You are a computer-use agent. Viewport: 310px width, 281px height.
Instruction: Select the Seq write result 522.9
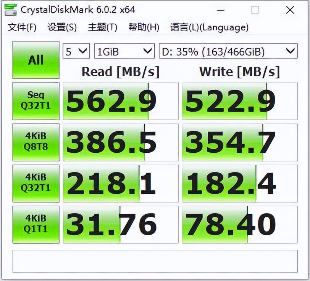click(240, 101)
